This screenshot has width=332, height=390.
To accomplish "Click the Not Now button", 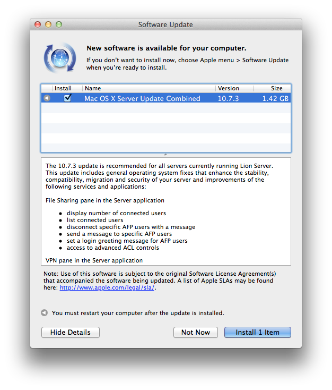I will 196,332.
